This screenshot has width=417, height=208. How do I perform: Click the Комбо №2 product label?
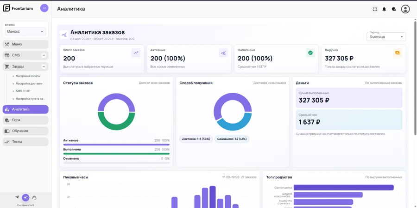pos(284,202)
